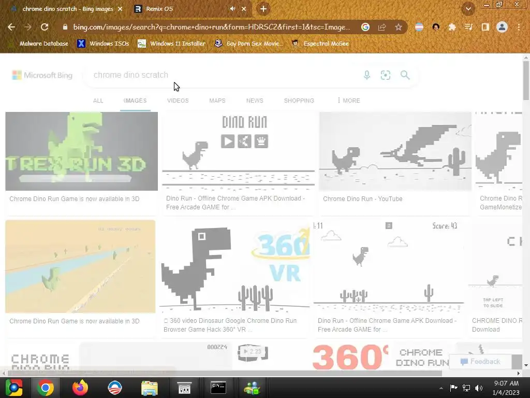Screen dimensions: 530x398
Task: Show hidden system tray icons
Action: tap(441, 388)
